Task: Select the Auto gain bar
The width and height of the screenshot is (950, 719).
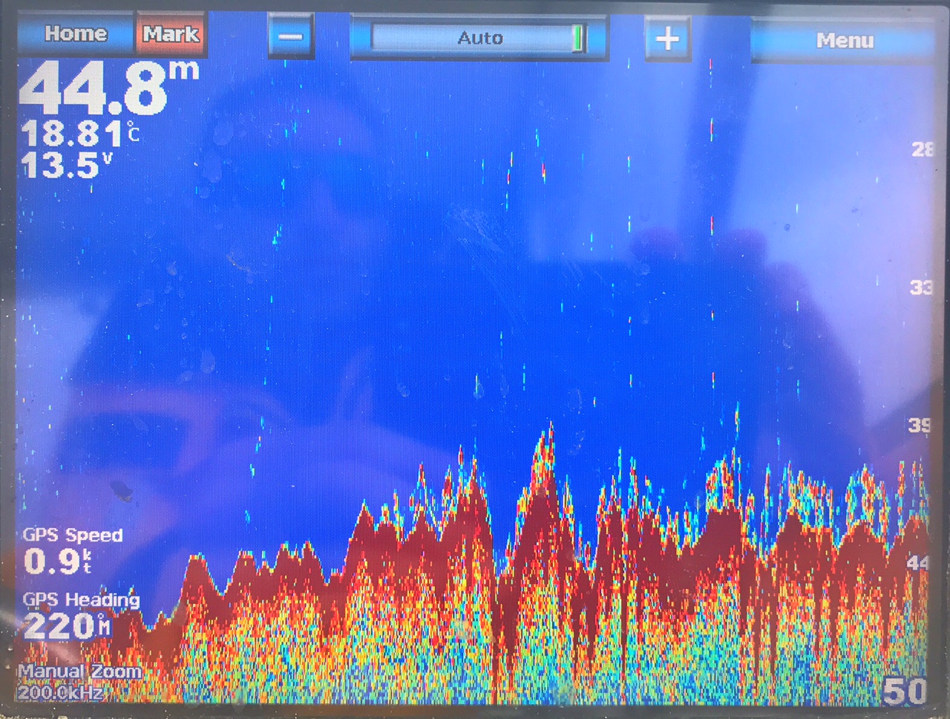Action: click(x=479, y=38)
